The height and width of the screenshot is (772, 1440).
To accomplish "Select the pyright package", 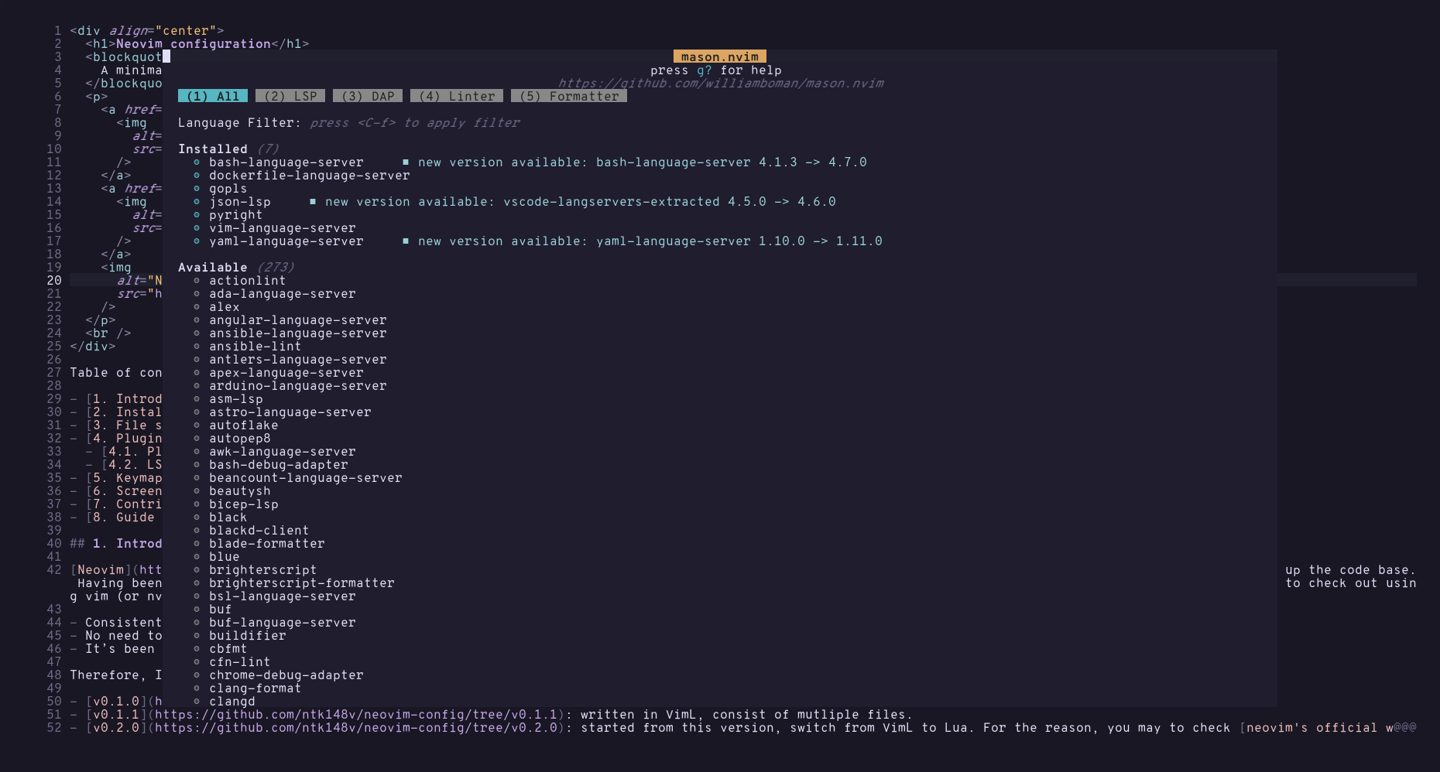I will click(236, 214).
